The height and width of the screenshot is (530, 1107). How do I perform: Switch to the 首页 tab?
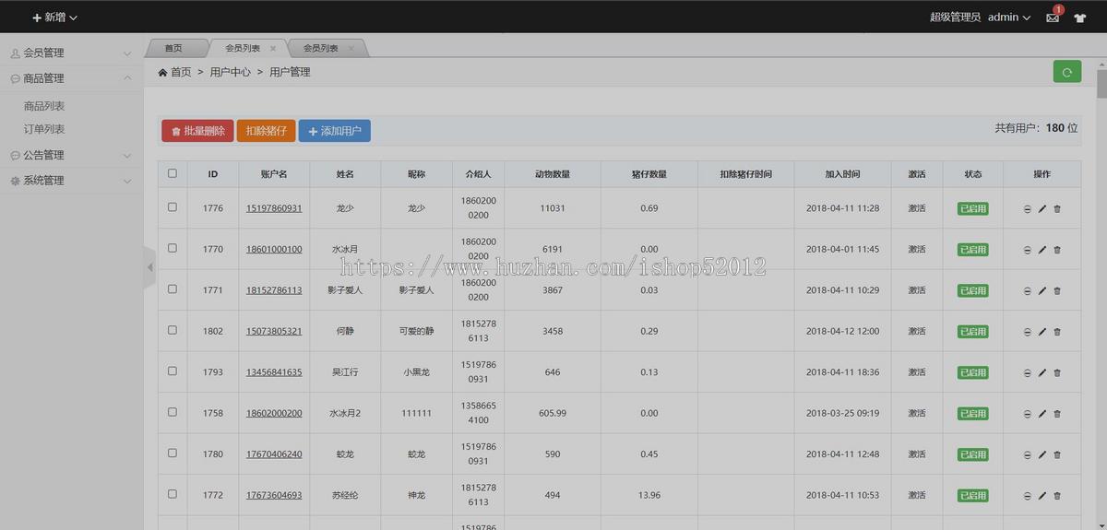(x=173, y=48)
